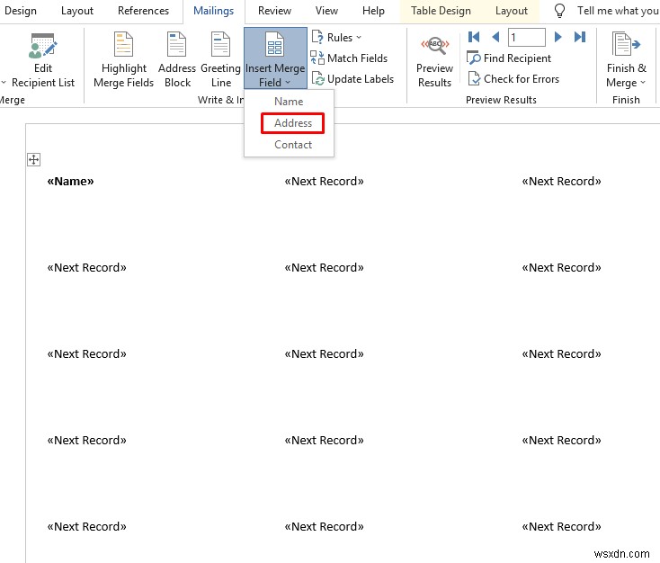The width and height of the screenshot is (660, 563).
Task: Open Find Recipient
Action: tap(509, 58)
